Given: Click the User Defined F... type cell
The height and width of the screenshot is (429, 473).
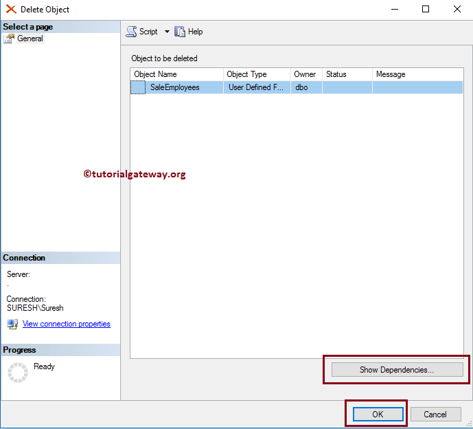Looking at the screenshot, I should (x=257, y=87).
